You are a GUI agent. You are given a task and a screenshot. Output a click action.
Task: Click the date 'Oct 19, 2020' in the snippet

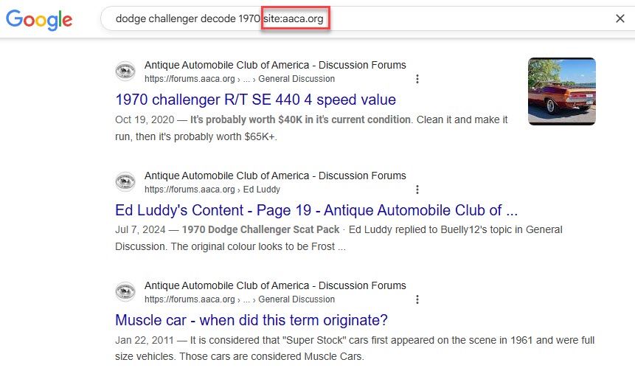click(145, 119)
